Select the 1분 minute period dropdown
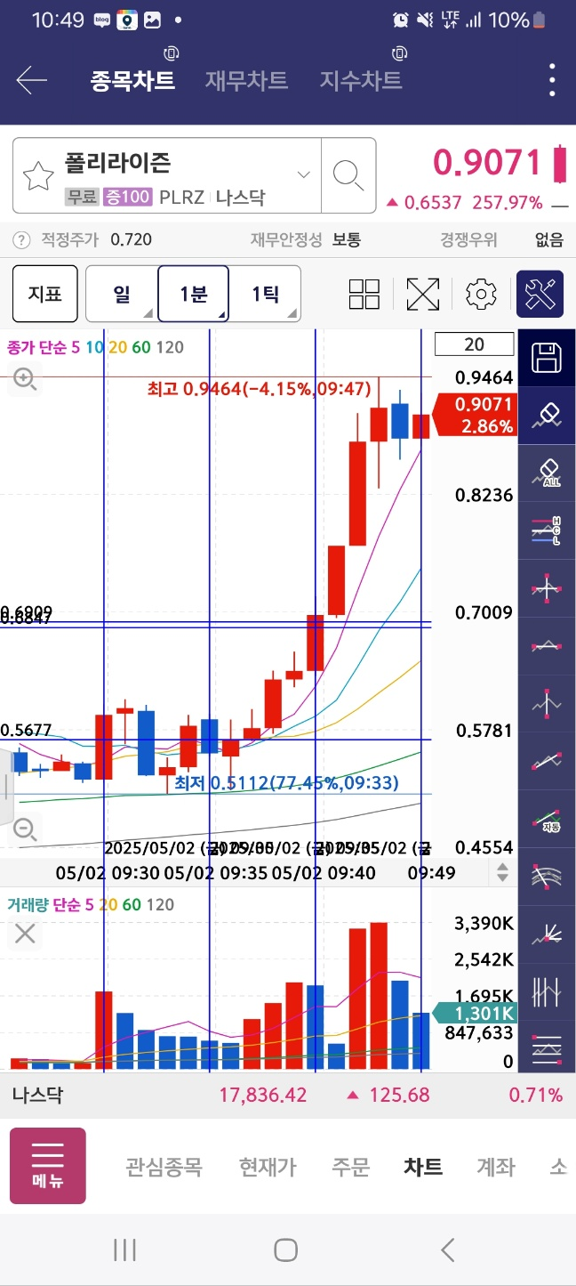Image resolution: width=576 pixels, height=1286 pixels. tap(194, 294)
